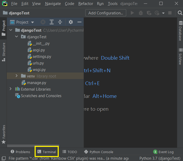Open the Terminal tab

click(47, 152)
